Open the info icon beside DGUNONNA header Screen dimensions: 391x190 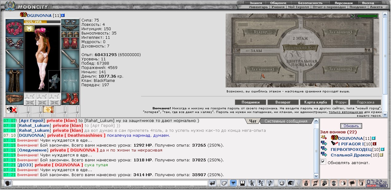(x=63, y=15)
